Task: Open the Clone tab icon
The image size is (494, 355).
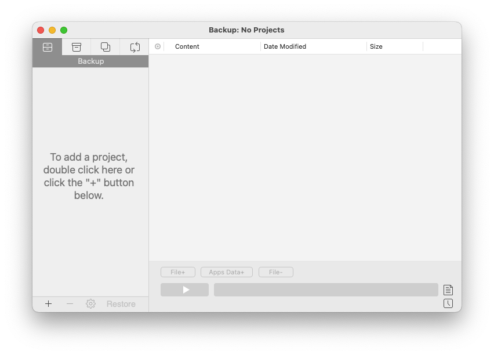Action: click(105, 47)
